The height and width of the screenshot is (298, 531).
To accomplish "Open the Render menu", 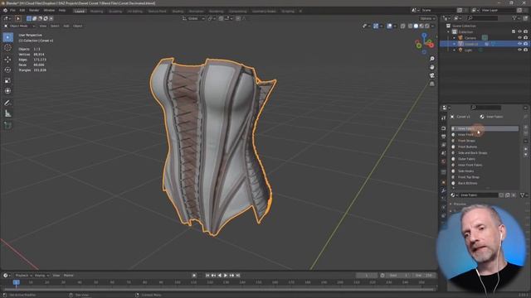I will 34,11.
